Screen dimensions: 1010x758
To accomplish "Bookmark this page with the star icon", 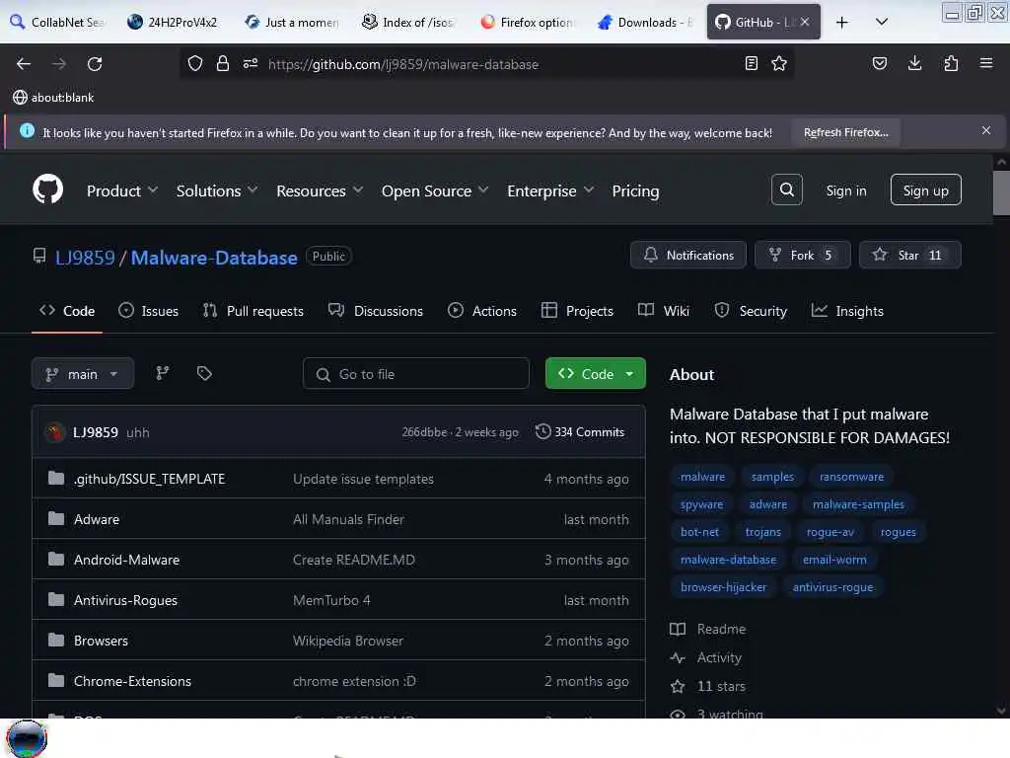I will (x=779, y=63).
